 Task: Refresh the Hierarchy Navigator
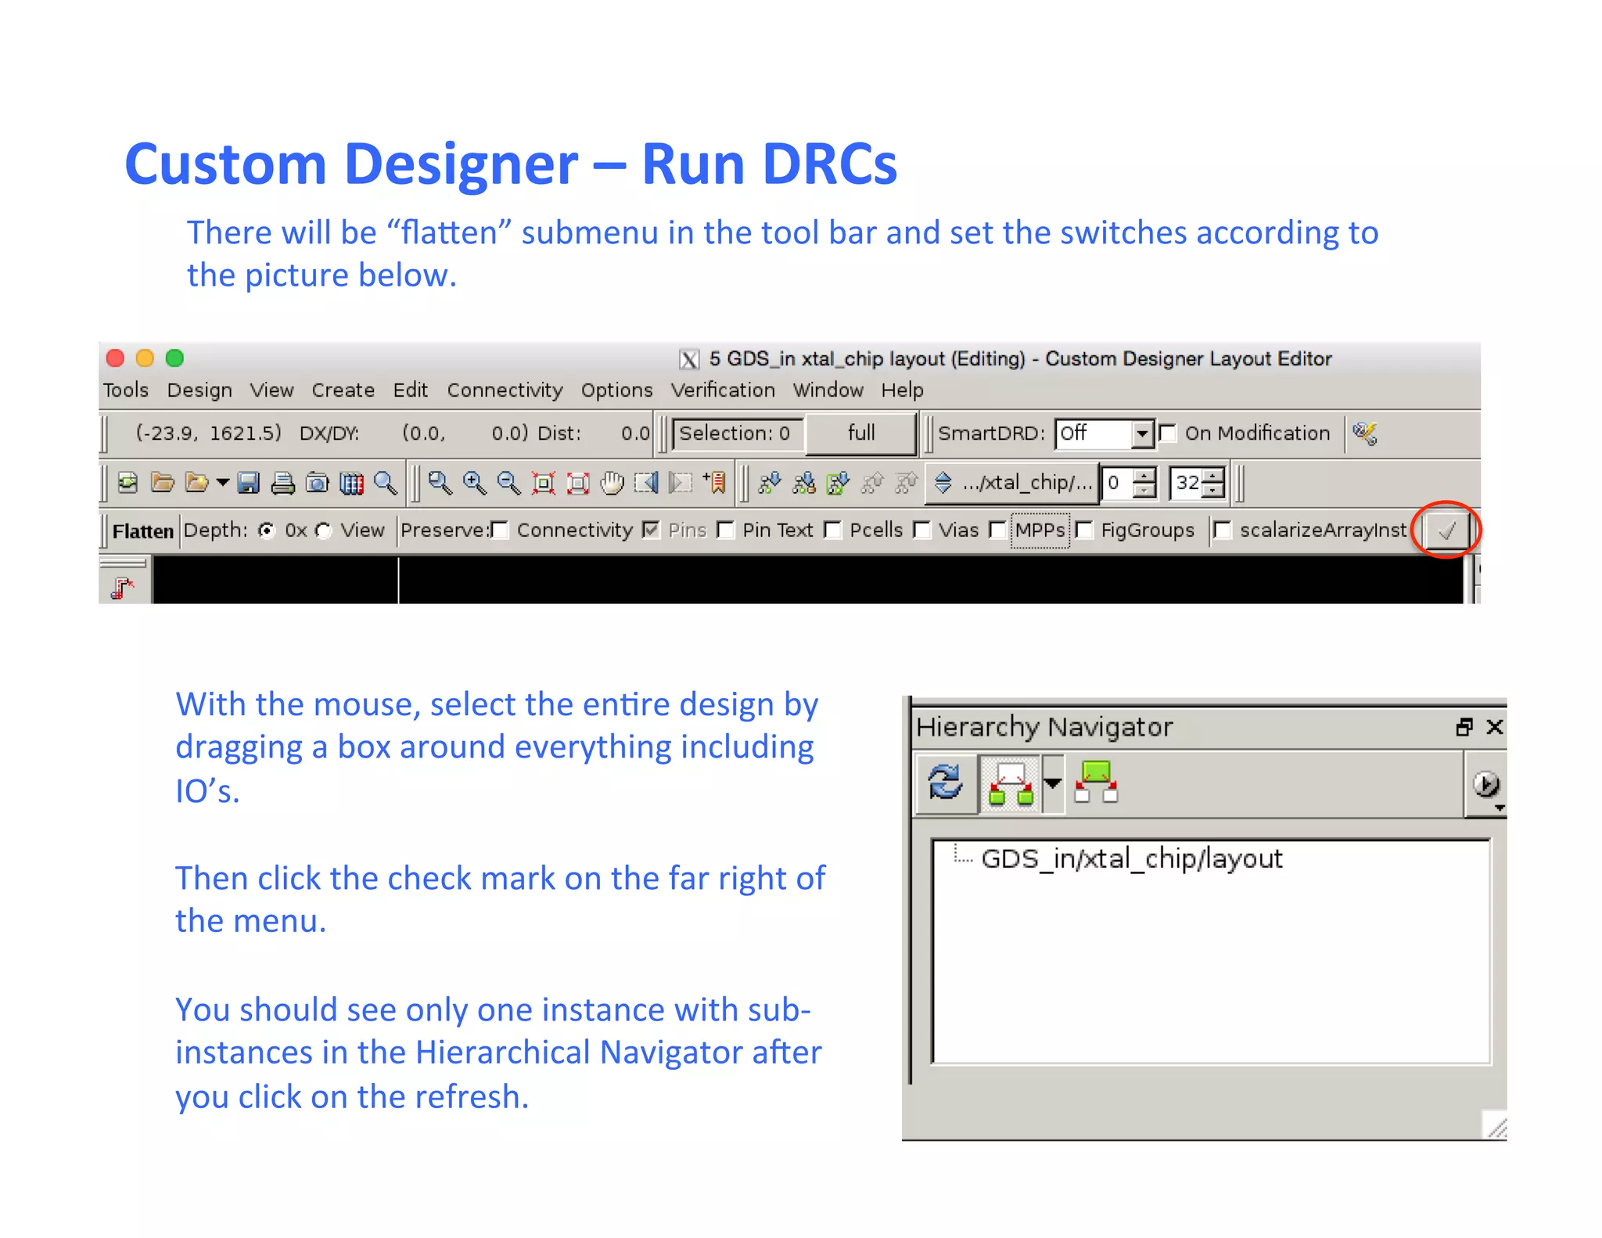click(945, 783)
